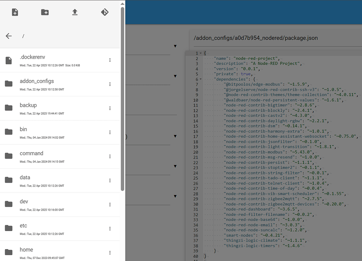
Task: Click the command folder icon
Action: [8, 156]
